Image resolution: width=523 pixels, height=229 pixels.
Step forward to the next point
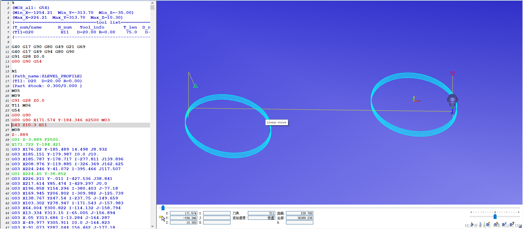(x=488, y=224)
